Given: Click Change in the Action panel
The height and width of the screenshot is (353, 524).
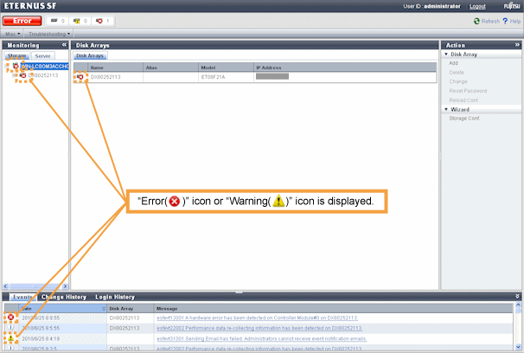Looking at the screenshot, I should click(458, 81).
